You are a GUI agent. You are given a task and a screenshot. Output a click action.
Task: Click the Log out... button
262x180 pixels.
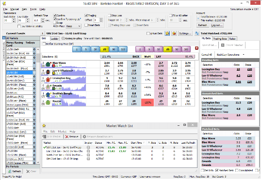[217, 25]
